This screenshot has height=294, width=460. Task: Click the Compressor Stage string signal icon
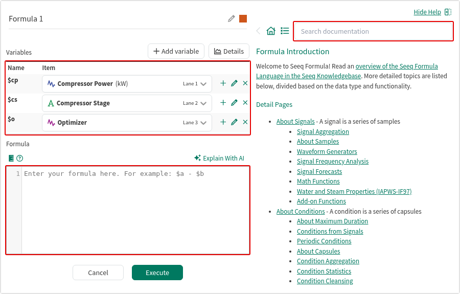51,103
